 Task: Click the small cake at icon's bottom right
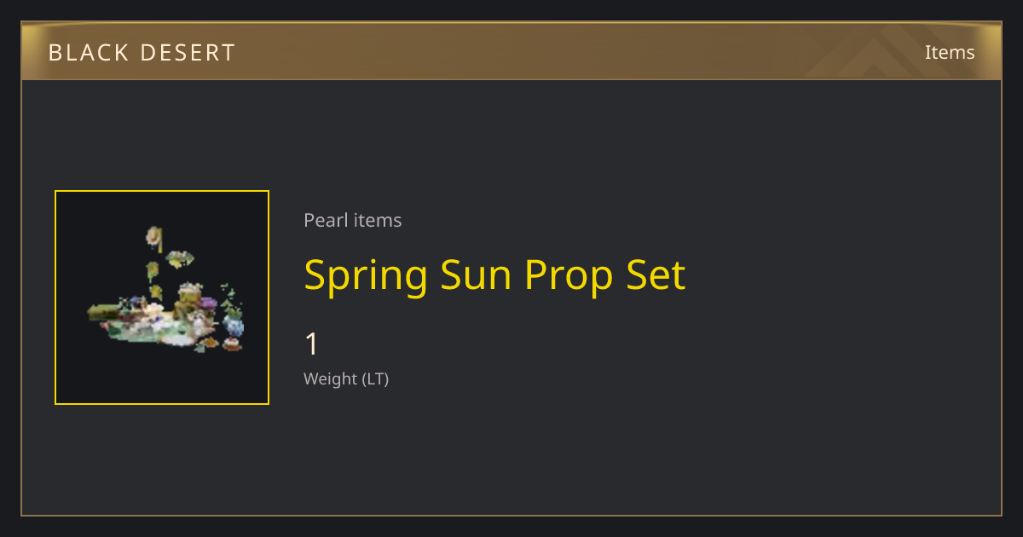click(232, 345)
